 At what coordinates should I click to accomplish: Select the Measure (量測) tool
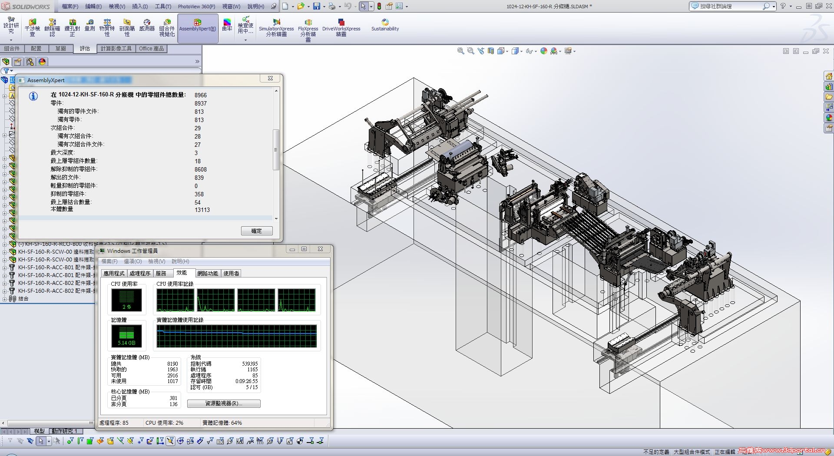pyautogui.click(x=89, y=25)
